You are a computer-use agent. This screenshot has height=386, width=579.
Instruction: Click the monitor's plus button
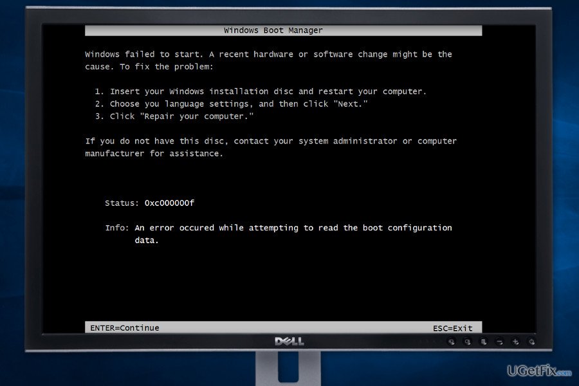coord(515,342)
